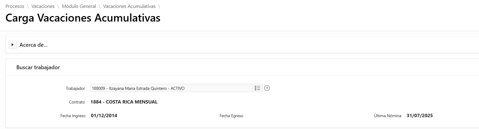The image size is (479, 129).
Task: Click the Carga Vacaciones Acumulativas page heading
Action: click(x=83, y=18)
